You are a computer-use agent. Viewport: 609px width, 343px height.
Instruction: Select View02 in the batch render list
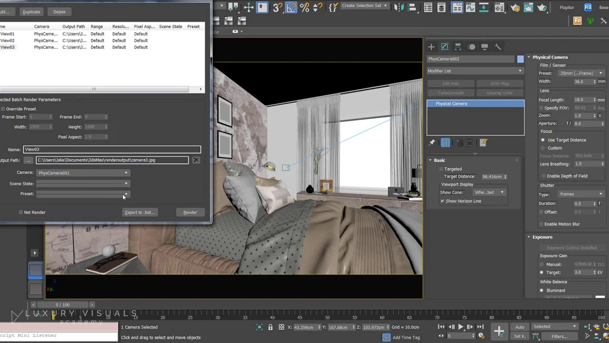click(x=8, y=40)
